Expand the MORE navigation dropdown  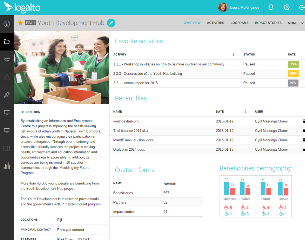(x=296, y=23)
